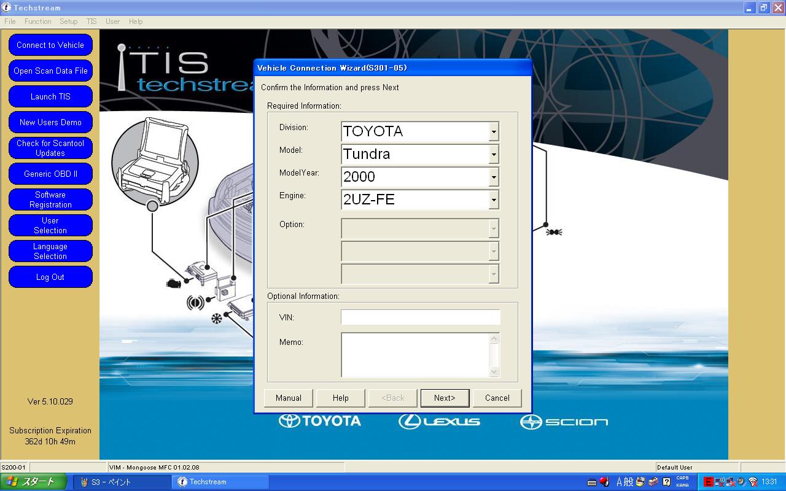Click the '362d 10h 49m' expiration countdown
Viewport: 786px width, 491px height.
click(50, 441)
